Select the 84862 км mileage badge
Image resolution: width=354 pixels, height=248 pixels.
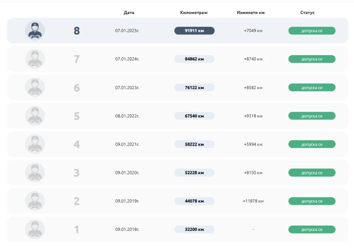click(194, 59)
